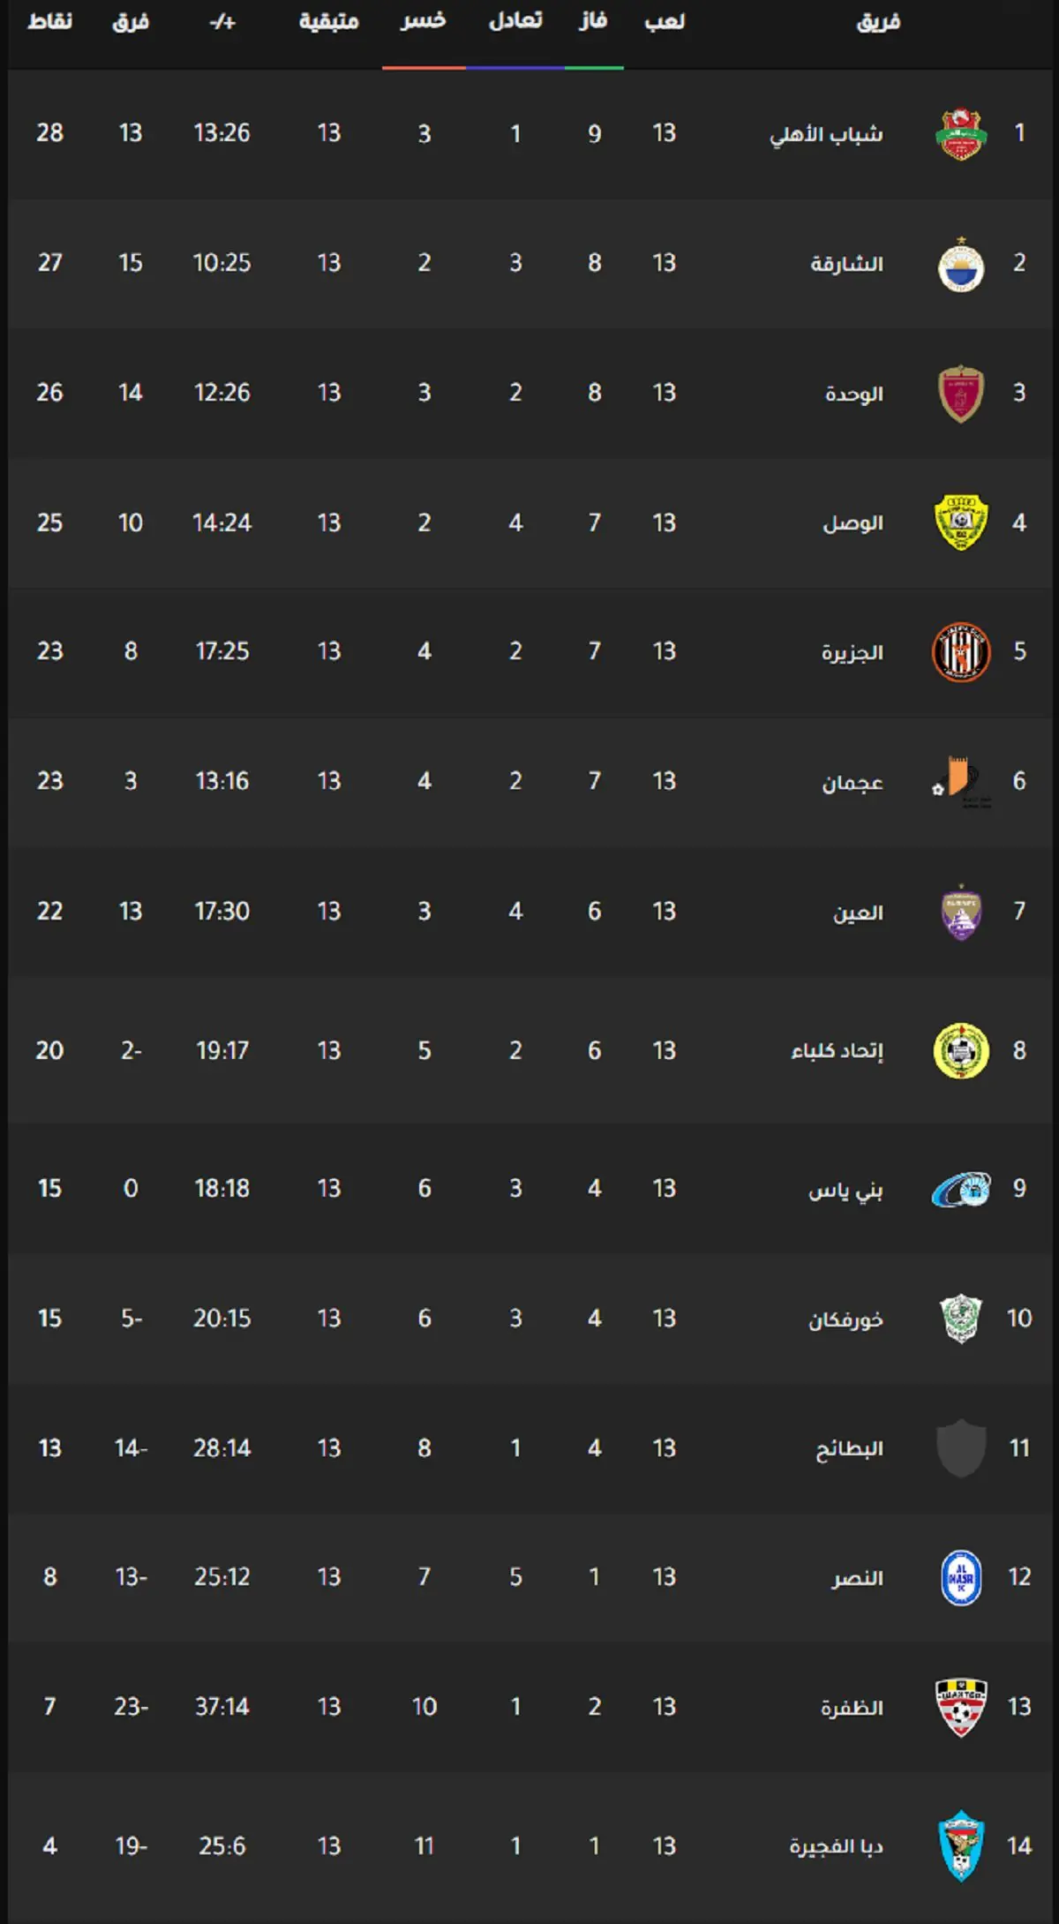
Task: Click the متبقية remaining column header
Action: point(329,21)
